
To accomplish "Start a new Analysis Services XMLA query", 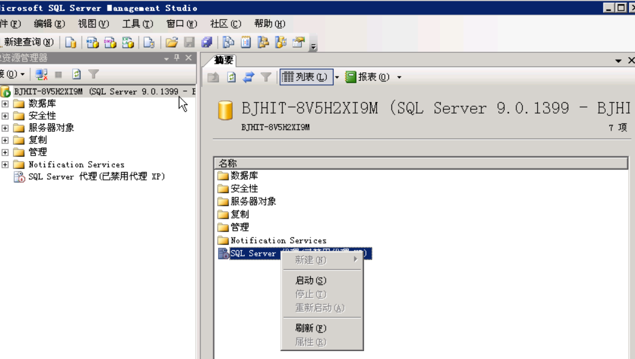I will pos(128,42).
